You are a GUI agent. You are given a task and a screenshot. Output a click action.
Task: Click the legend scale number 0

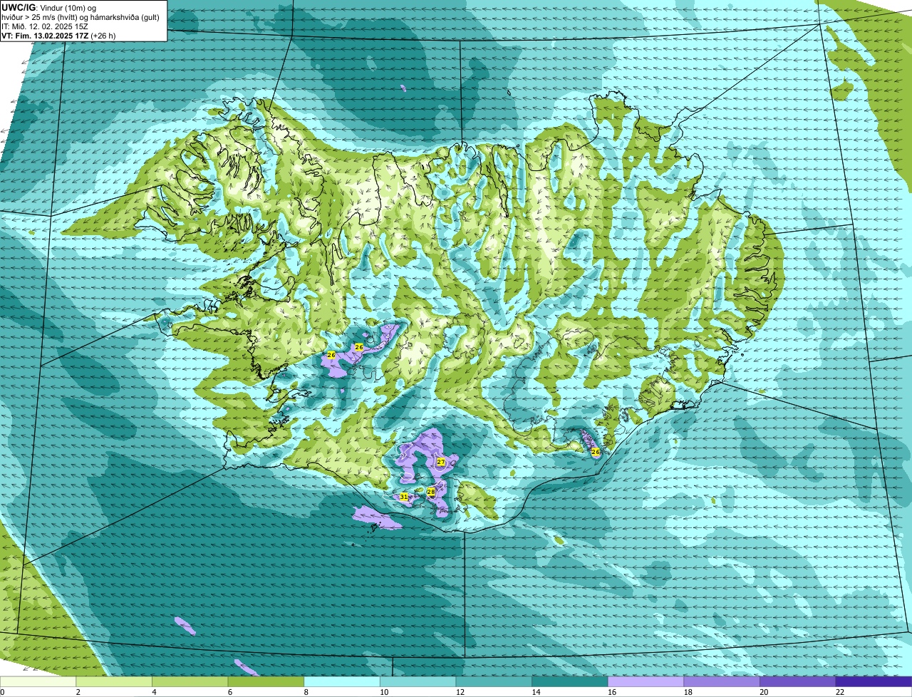[x=2, y=692]
